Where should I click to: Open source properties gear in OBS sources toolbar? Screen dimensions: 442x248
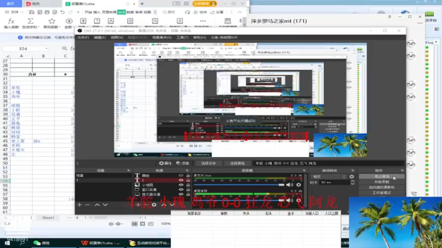pos(154,204)
